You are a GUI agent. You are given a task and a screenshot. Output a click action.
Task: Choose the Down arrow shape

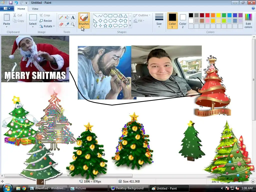pyautogui.click(x=95, y=26)
